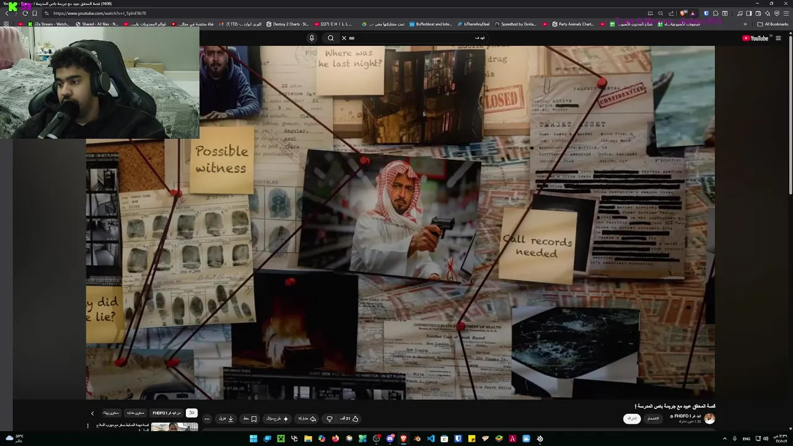Open Blender from the taskbar
Viewport: 793px width, 446px height.
[x=417, y=439]
